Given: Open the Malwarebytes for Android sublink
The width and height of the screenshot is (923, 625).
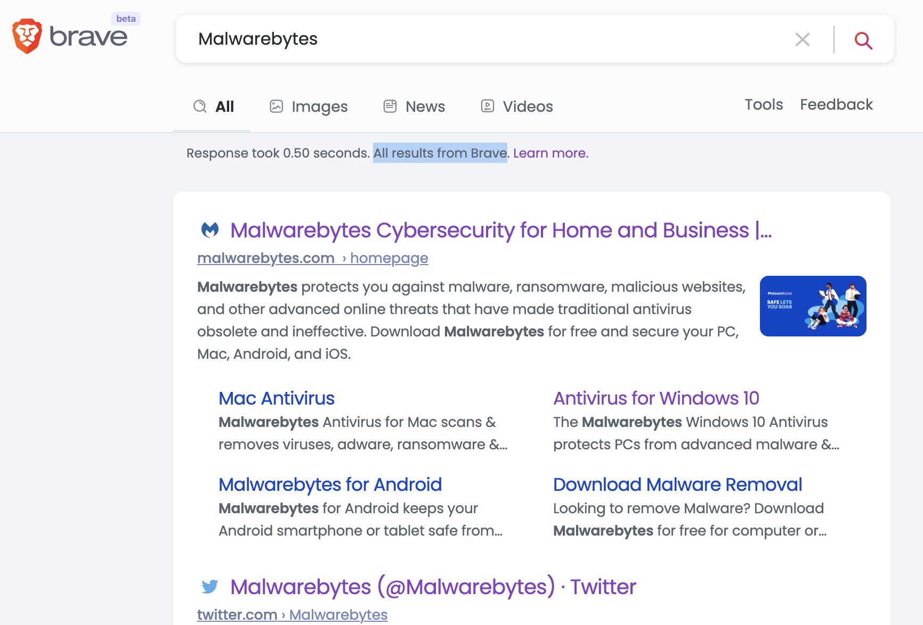Looking at the screenshot, I should [x=330, y=484].
